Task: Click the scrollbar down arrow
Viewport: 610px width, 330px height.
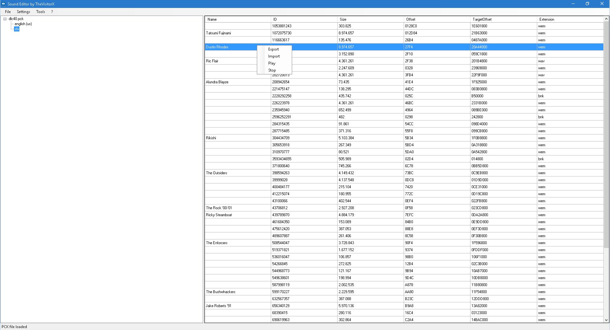Action: (606, 320)
